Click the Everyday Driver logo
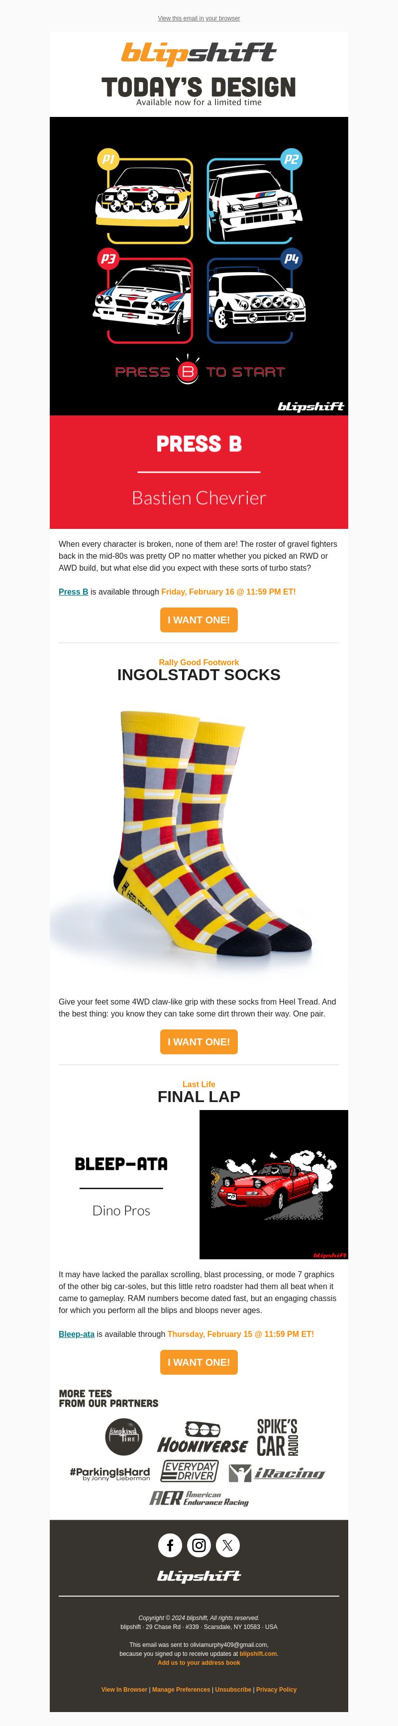The image size is (398, 1726). click(x=190, y=1471)
